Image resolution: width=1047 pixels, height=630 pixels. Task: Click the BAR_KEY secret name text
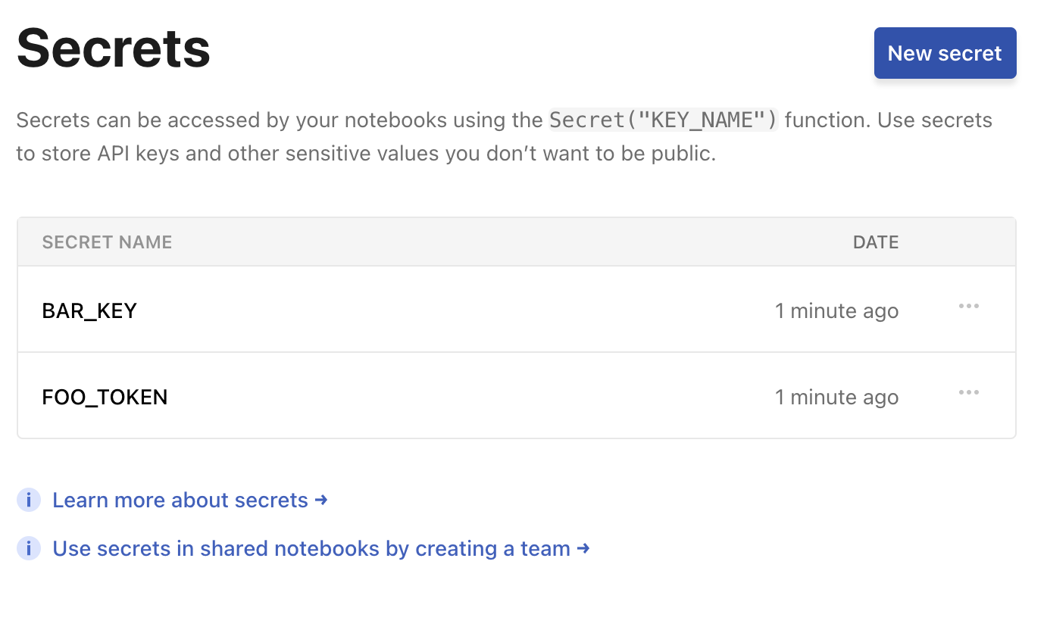(x=89, y=310)
